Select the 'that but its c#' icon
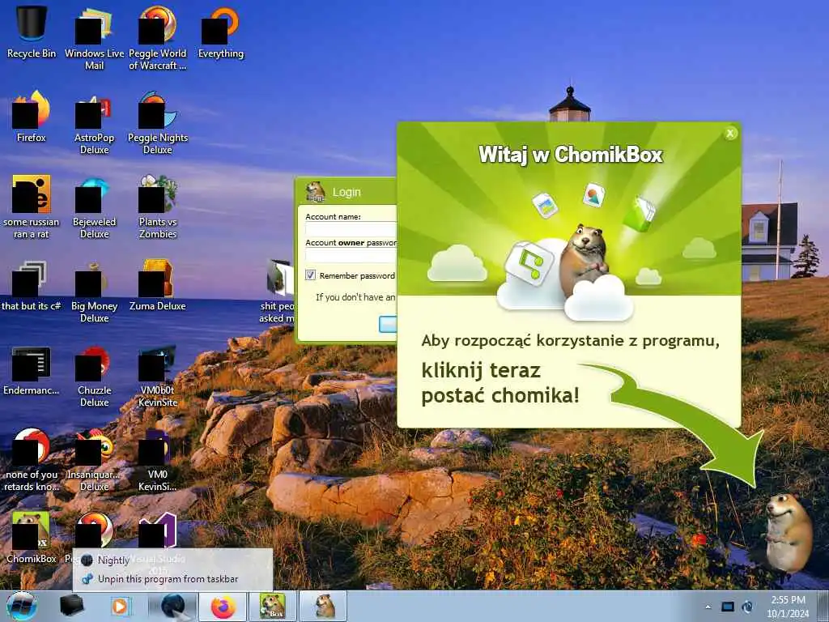 coord(32,284)
